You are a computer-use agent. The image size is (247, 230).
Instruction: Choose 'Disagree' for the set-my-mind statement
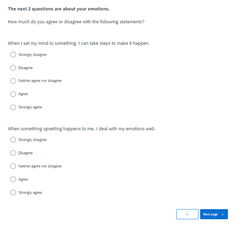pos(13,68)
